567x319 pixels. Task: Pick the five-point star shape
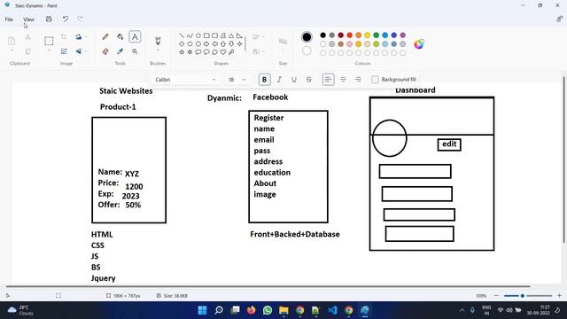182,52
